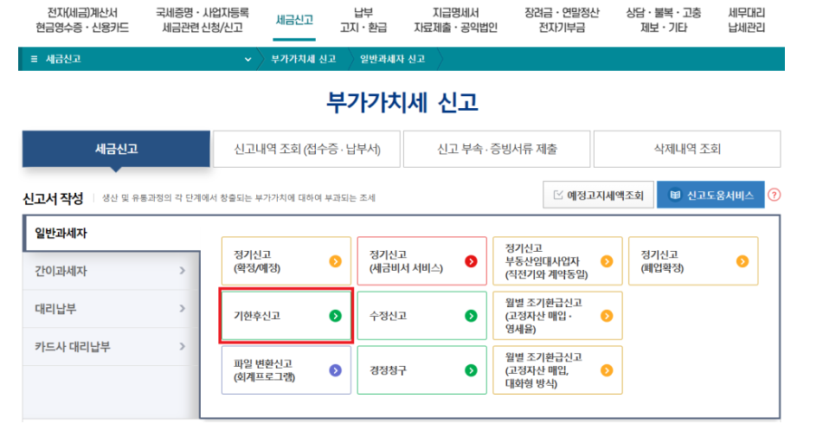Expand the 대리납부 chevron
This screenshot has height=430, width=823.
pyautogui.click(x=182, y=309)
